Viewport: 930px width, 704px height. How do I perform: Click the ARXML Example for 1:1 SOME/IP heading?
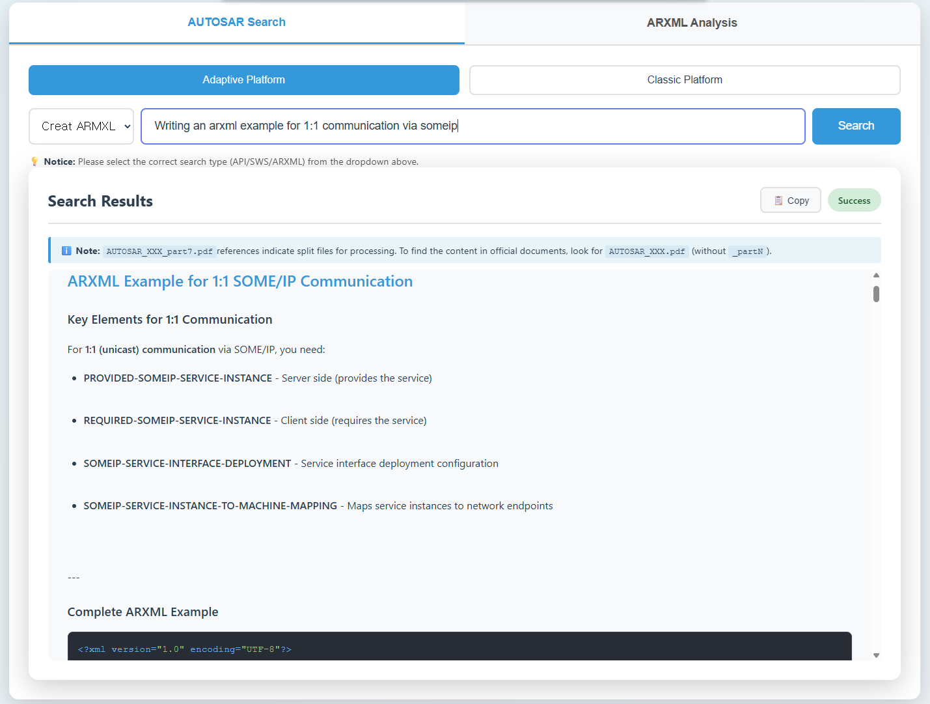(x=240, y=281)
